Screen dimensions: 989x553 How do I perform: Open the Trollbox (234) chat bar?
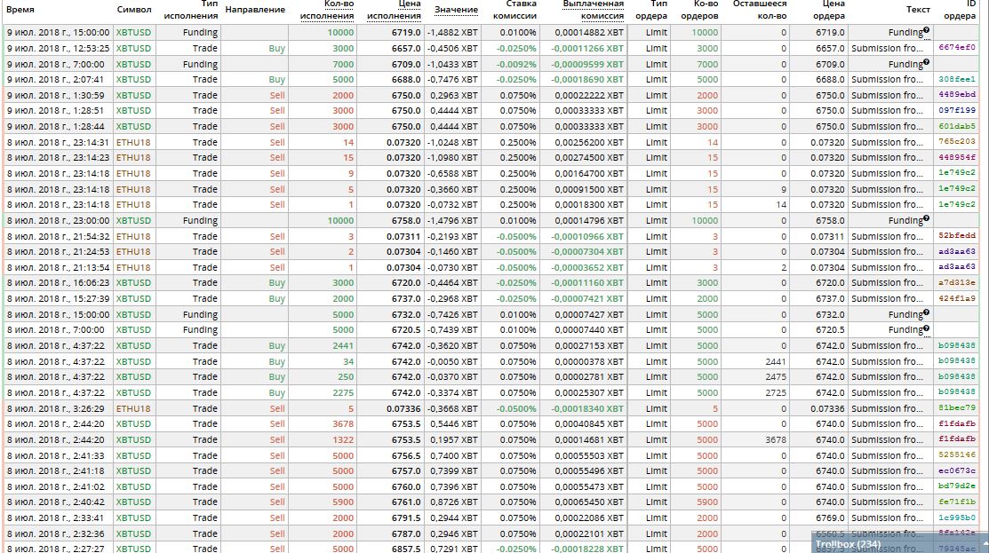pyautogui.click(x=900, y=543)
